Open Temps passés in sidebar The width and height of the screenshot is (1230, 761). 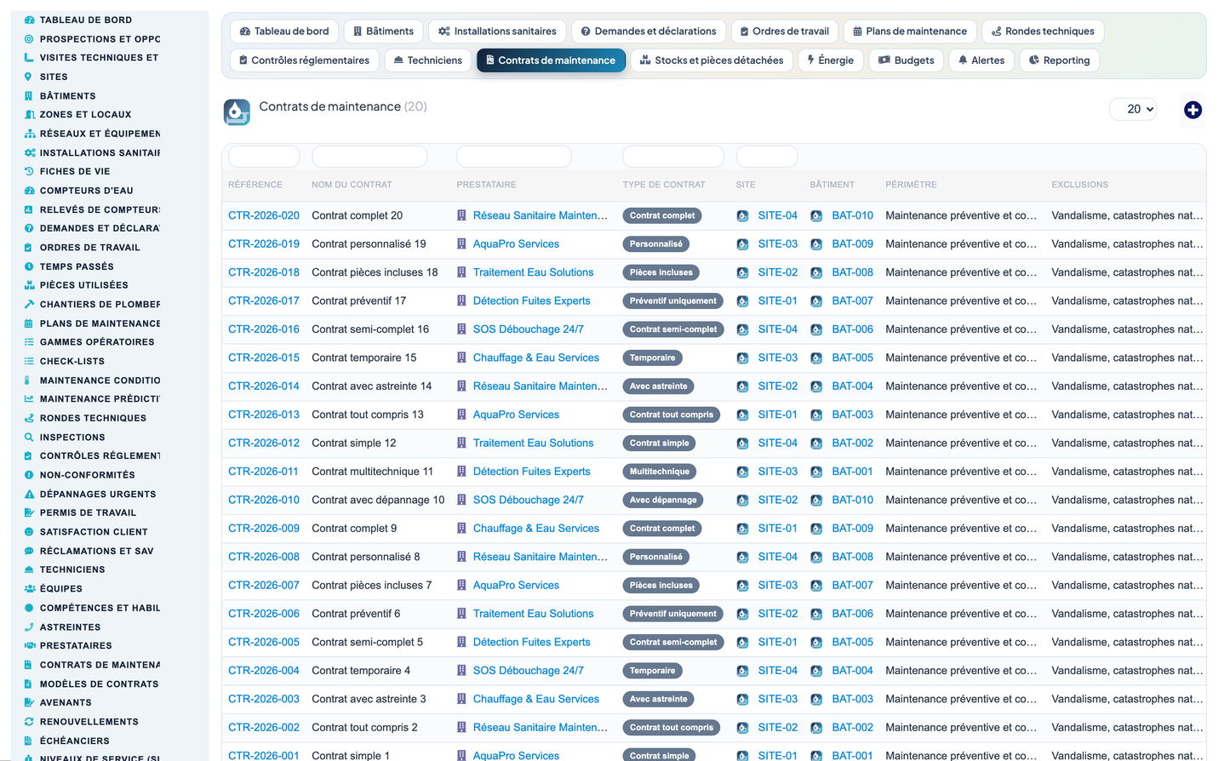77,266
